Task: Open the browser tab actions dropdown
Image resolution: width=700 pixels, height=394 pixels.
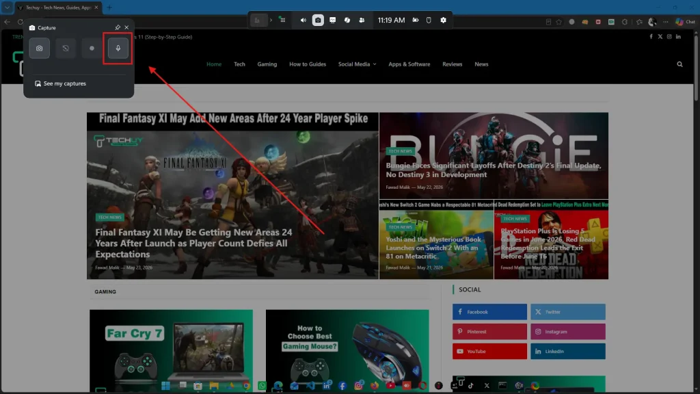Action: pyautogui.click(x=7, y=7)
